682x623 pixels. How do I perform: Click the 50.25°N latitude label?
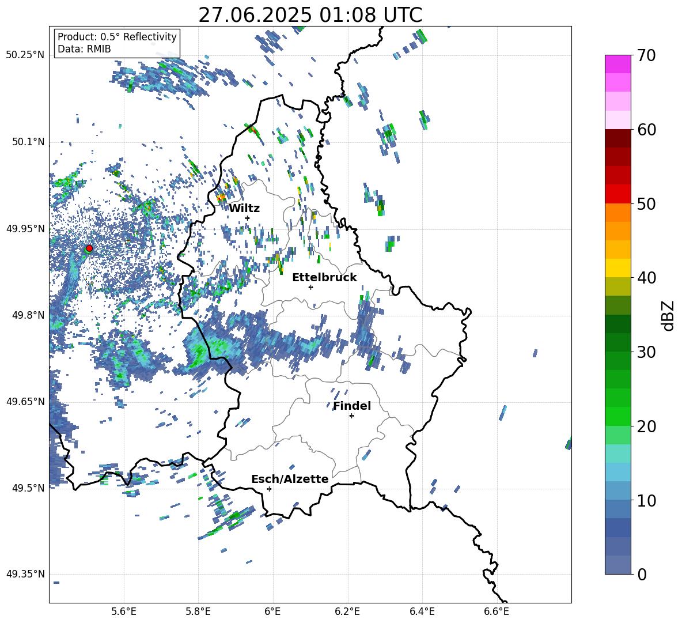point(25,55)
